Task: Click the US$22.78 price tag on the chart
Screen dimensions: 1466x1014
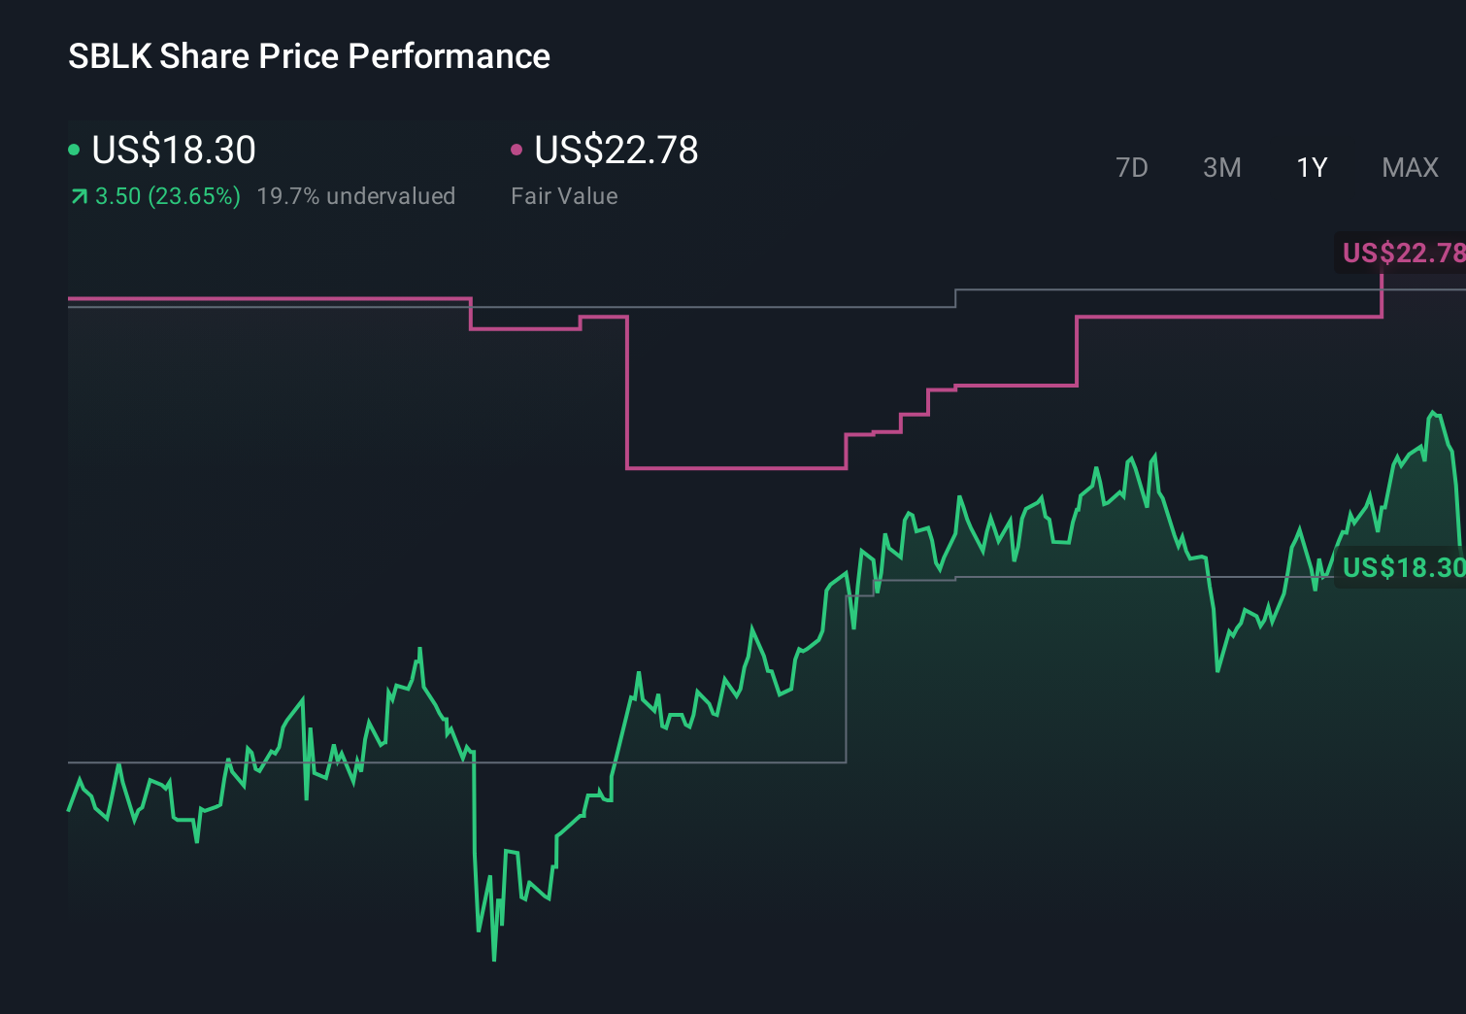Action: 1403,253
